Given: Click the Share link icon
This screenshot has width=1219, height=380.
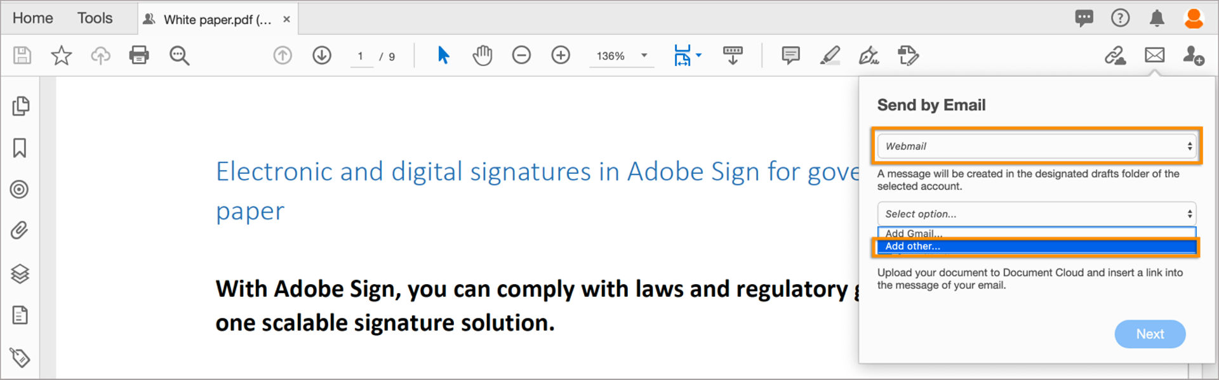Looking at the screenshot, I should pos(1116,55).
